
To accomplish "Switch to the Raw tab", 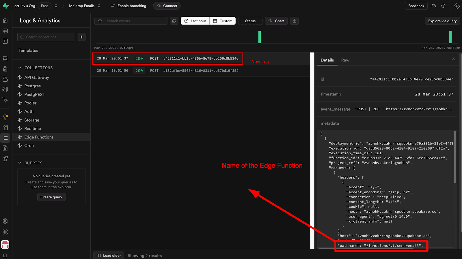I will point(345,60).
